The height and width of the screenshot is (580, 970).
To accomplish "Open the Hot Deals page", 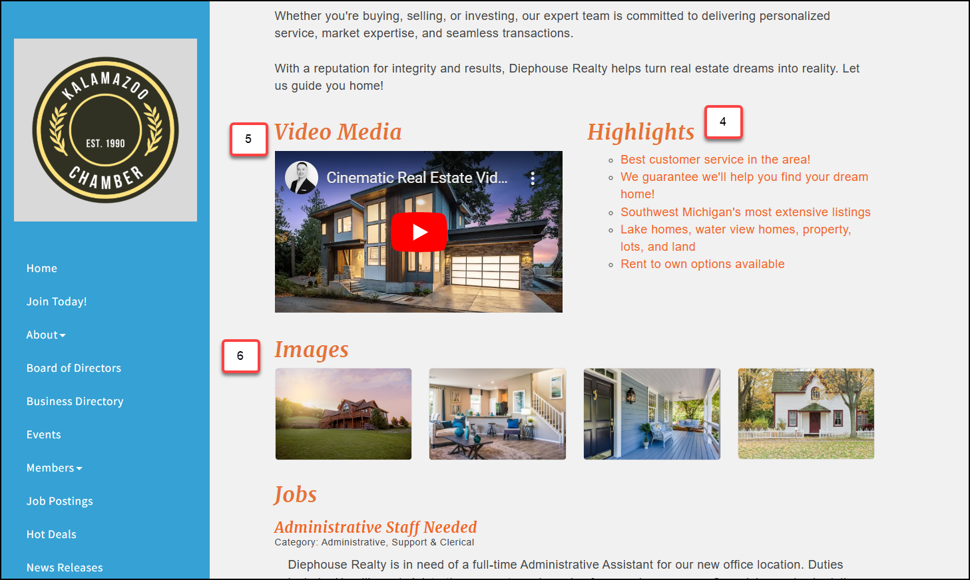I will (51, 534).
